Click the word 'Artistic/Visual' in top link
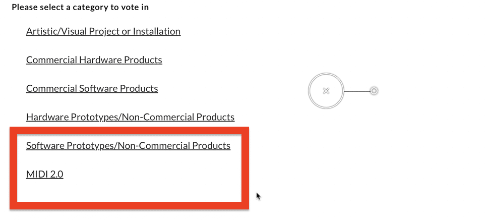488x220 pixels. 56,31
